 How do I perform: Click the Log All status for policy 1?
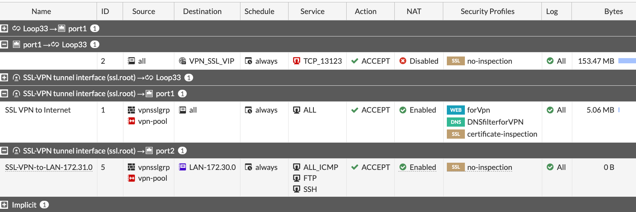click(556, 110)
